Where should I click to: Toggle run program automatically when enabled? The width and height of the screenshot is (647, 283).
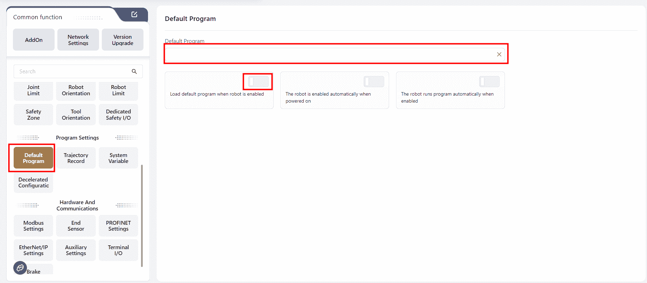click(x=489, y=82)
